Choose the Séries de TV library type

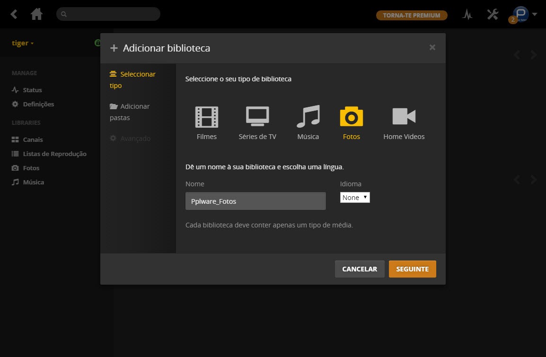click(257, 117)
